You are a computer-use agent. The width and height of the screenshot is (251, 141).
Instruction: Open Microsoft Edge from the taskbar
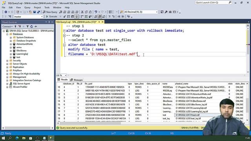click(x=17, y=138)
